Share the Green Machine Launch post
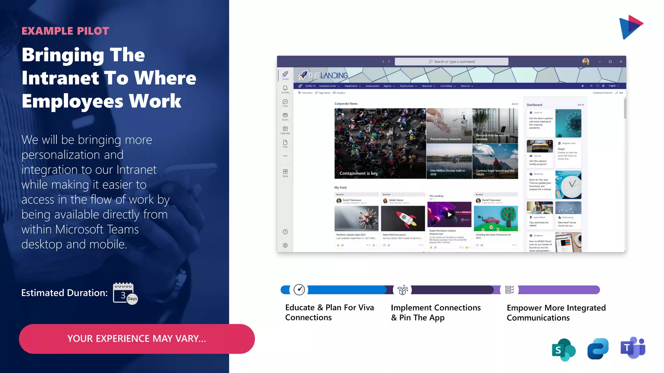Image resolution: width=664 pixels, height=373 pixels. [389, 245]
